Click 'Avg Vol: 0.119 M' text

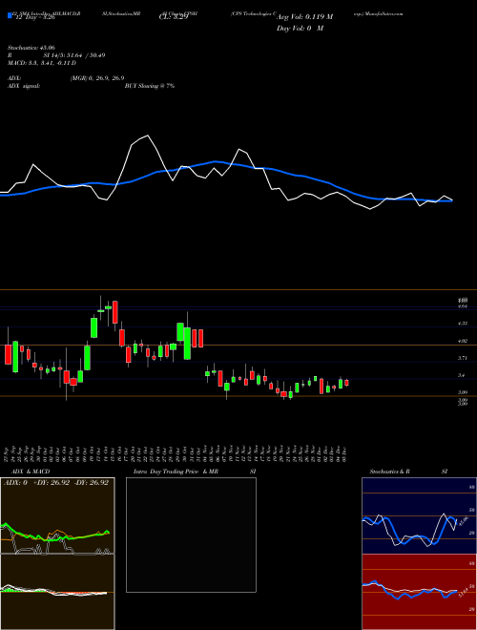pyautogui.click(x=304, y=17)
